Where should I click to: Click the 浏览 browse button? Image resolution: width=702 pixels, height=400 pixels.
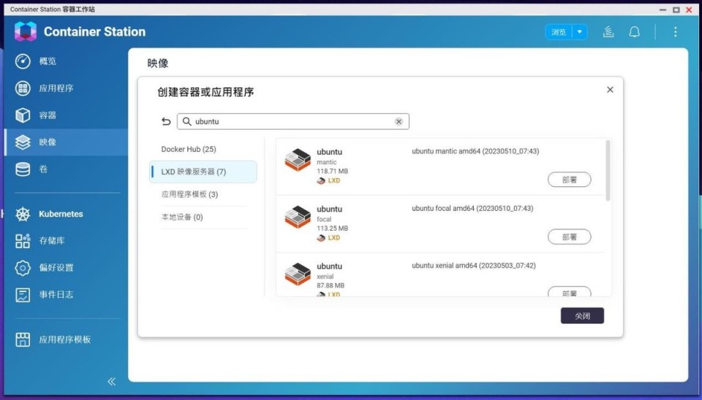click(559, 31)
